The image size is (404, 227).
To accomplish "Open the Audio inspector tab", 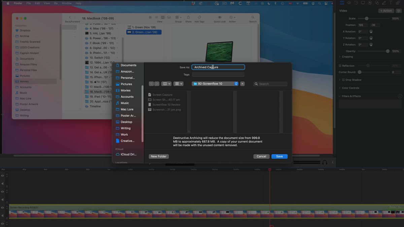I will (349, 3).
